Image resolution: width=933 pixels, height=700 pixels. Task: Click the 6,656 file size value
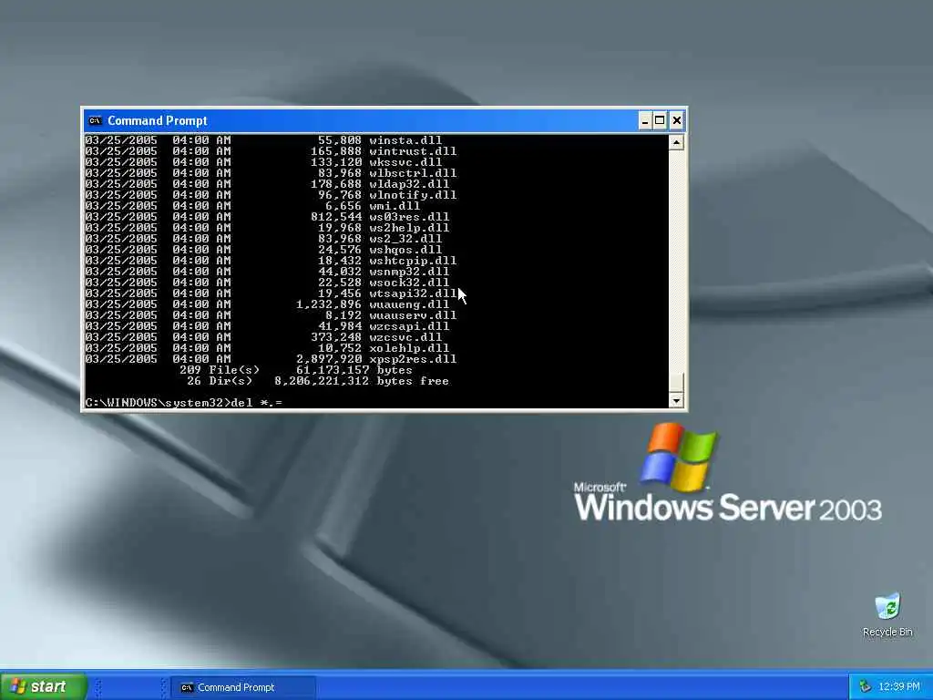[x=343, y=206]
